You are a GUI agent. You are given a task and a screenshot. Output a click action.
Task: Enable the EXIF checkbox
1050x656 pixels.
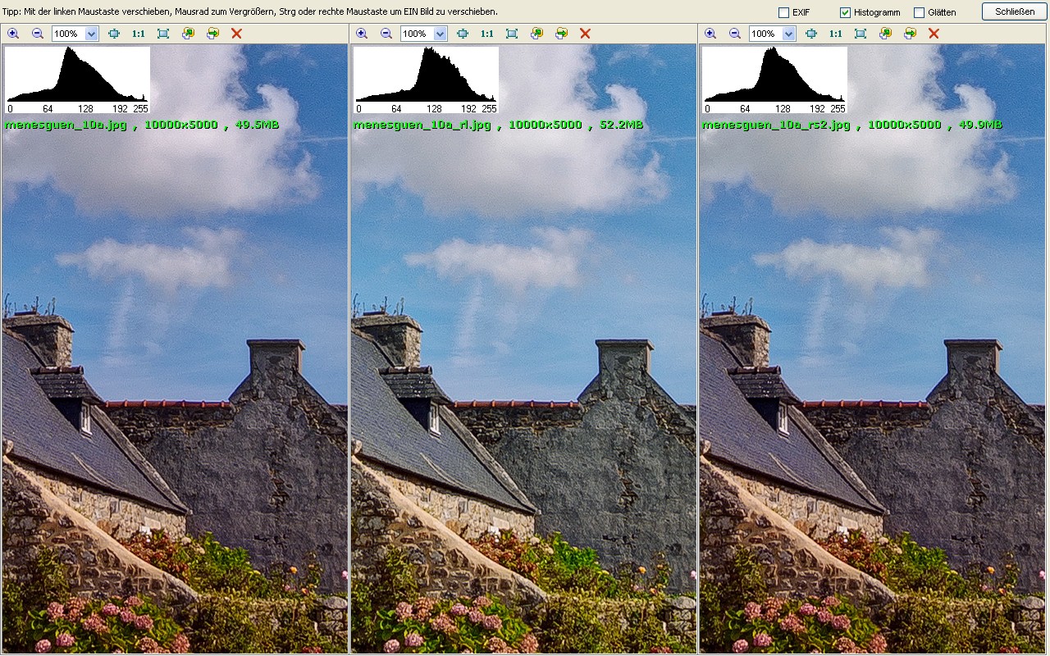pos(783,12)
